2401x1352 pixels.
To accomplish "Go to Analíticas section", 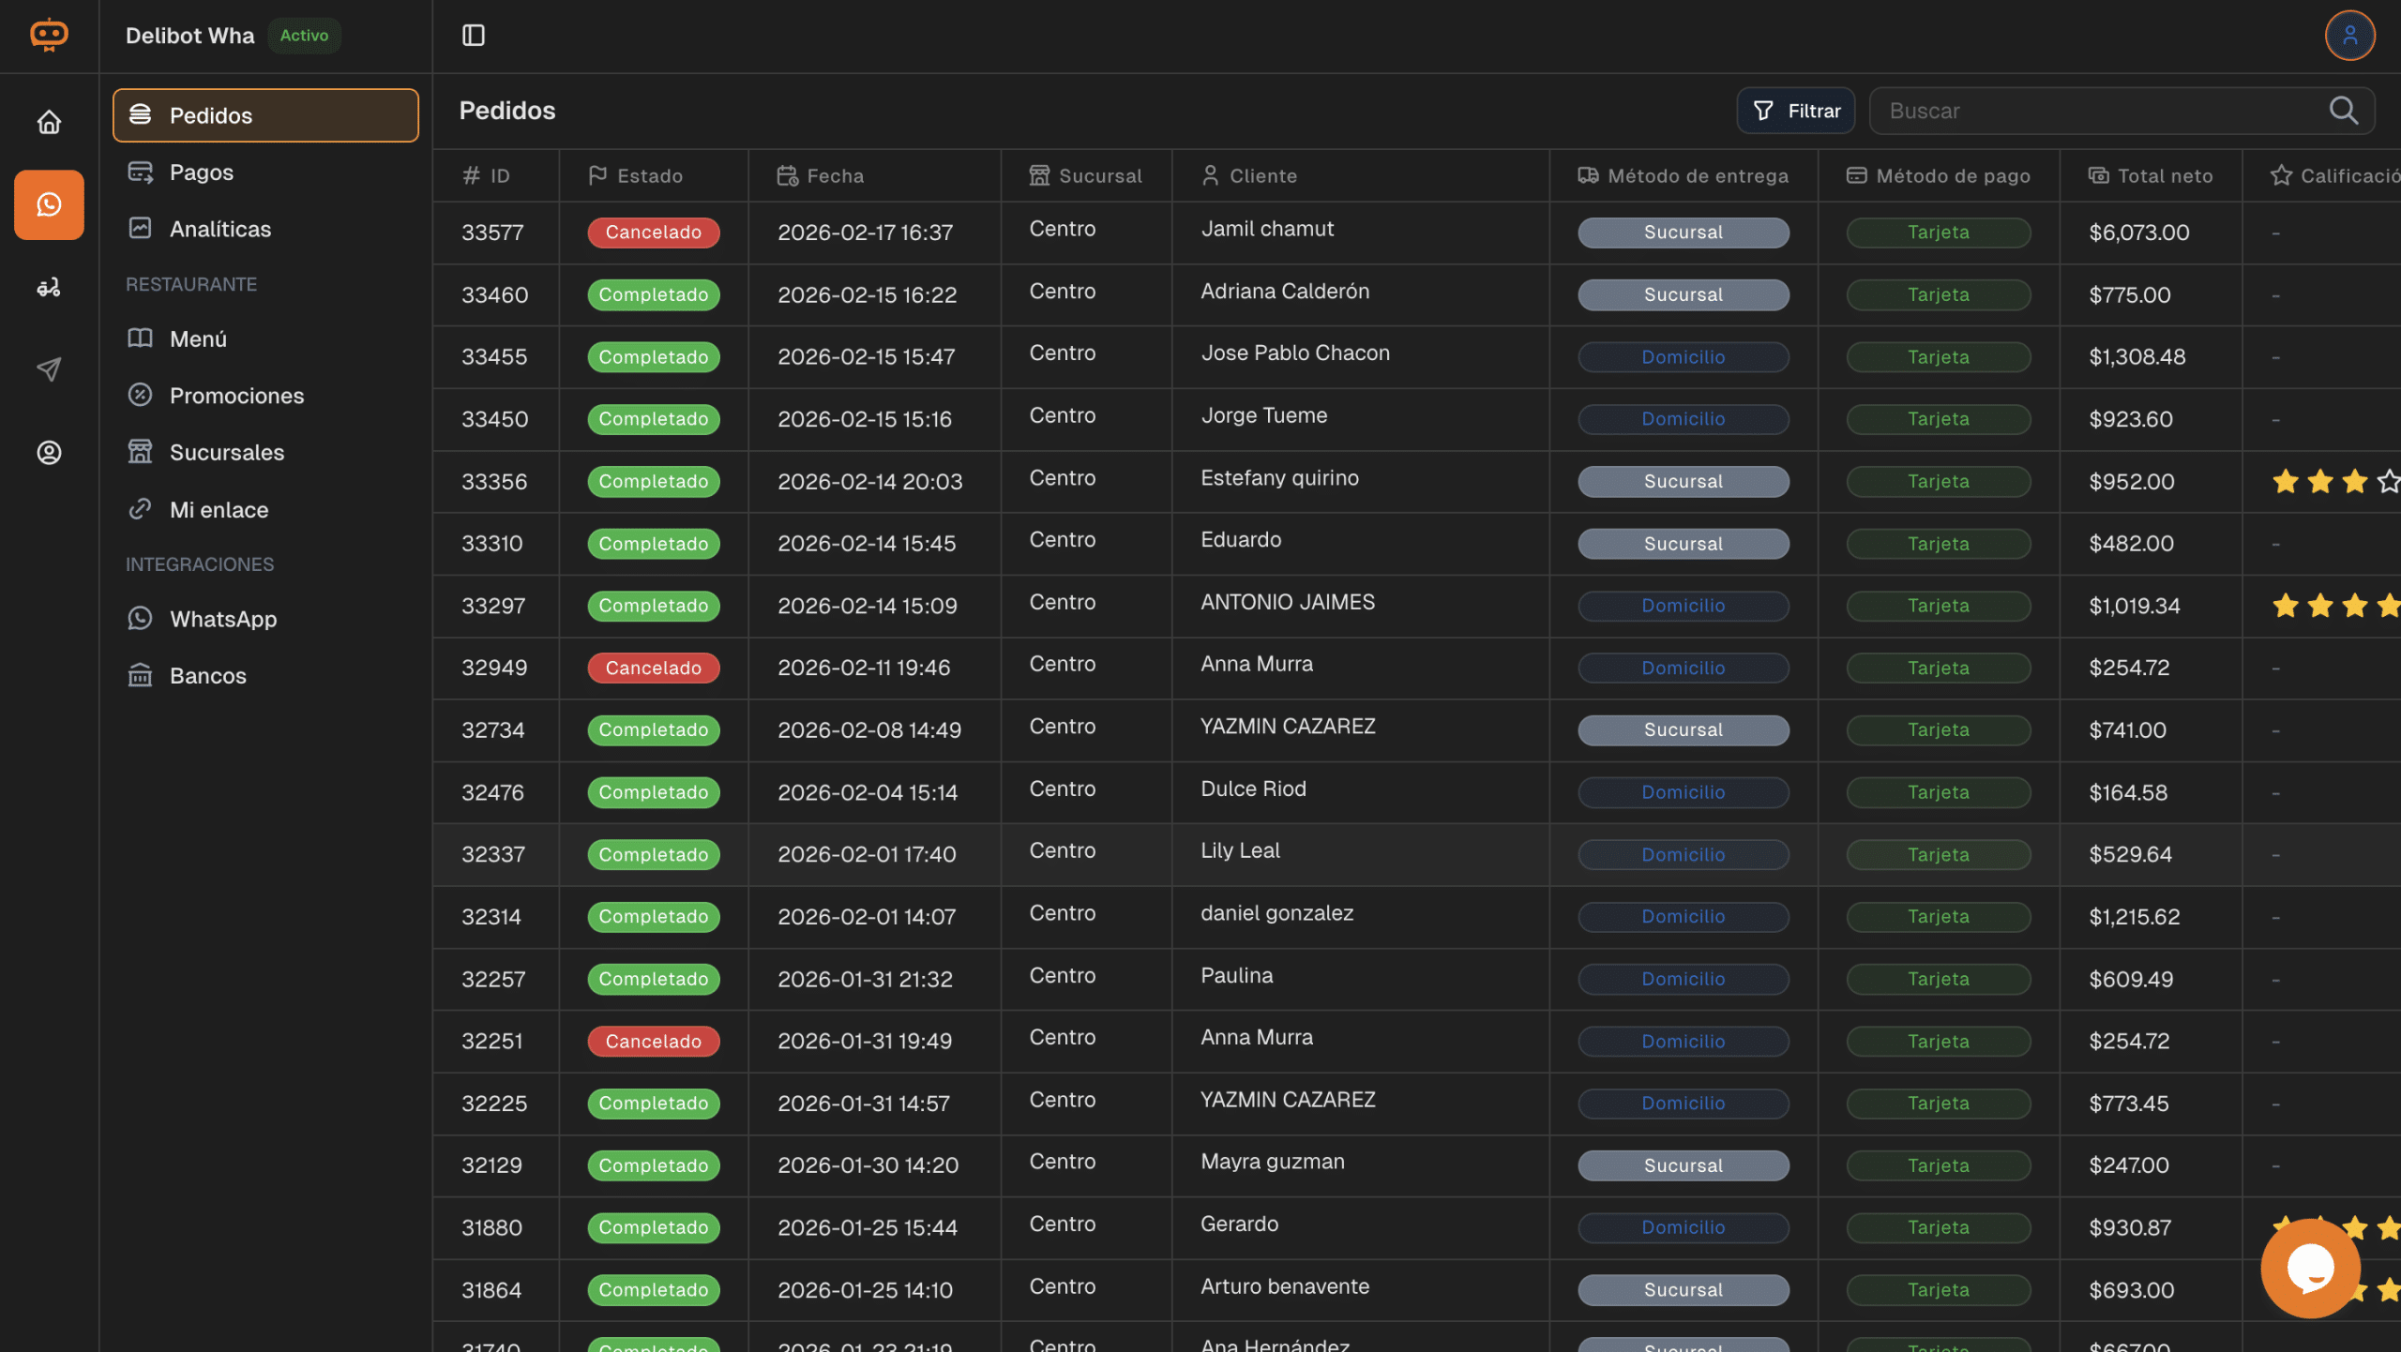I will click(220, 229).
